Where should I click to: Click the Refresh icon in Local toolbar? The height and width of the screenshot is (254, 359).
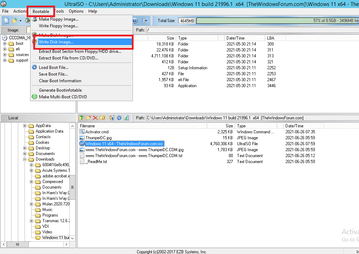pyautogui.click(x=126, y=118)
